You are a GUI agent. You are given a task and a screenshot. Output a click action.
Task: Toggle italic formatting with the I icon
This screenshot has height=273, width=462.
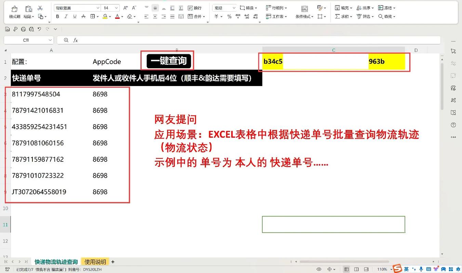(66, 16)
